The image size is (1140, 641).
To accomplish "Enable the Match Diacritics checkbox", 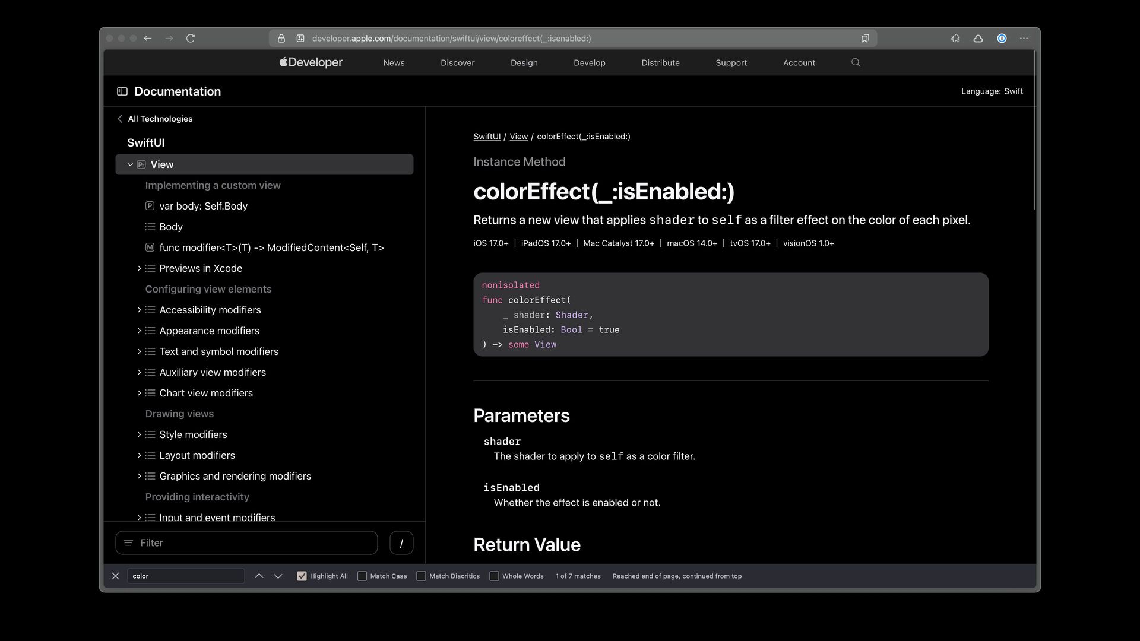I will tap(421, 576).
